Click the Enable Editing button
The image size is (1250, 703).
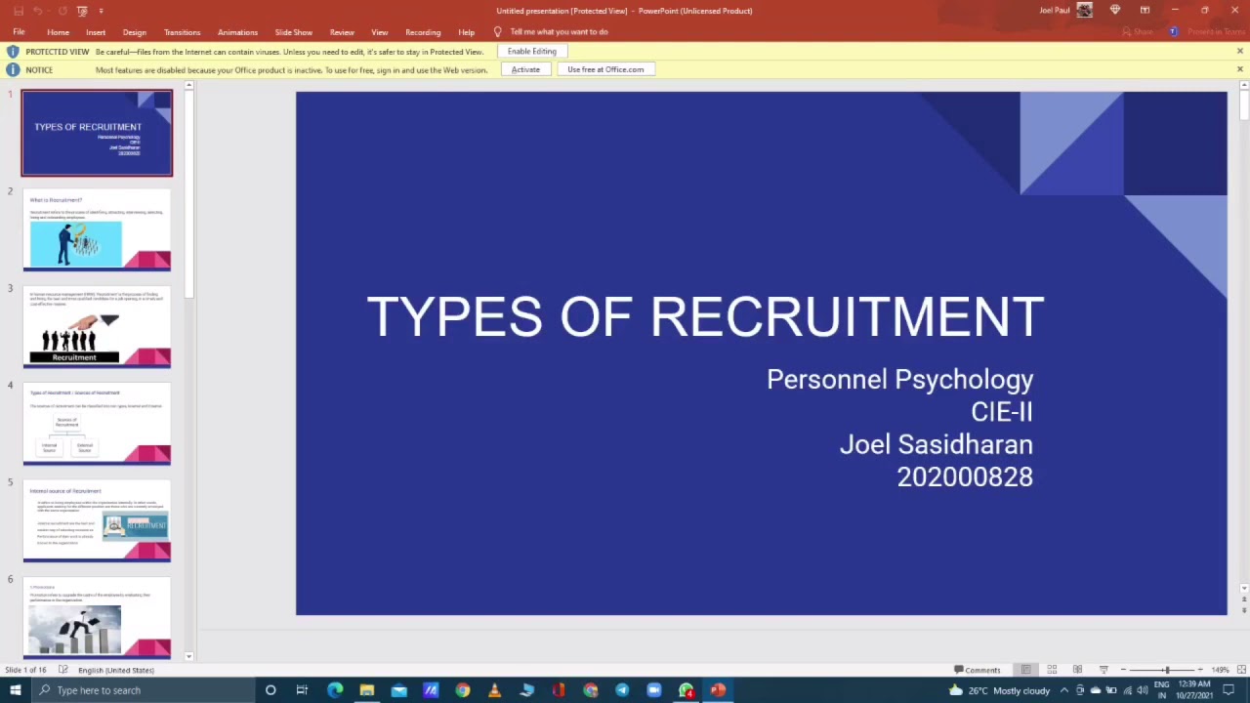[x=532, y=51]
